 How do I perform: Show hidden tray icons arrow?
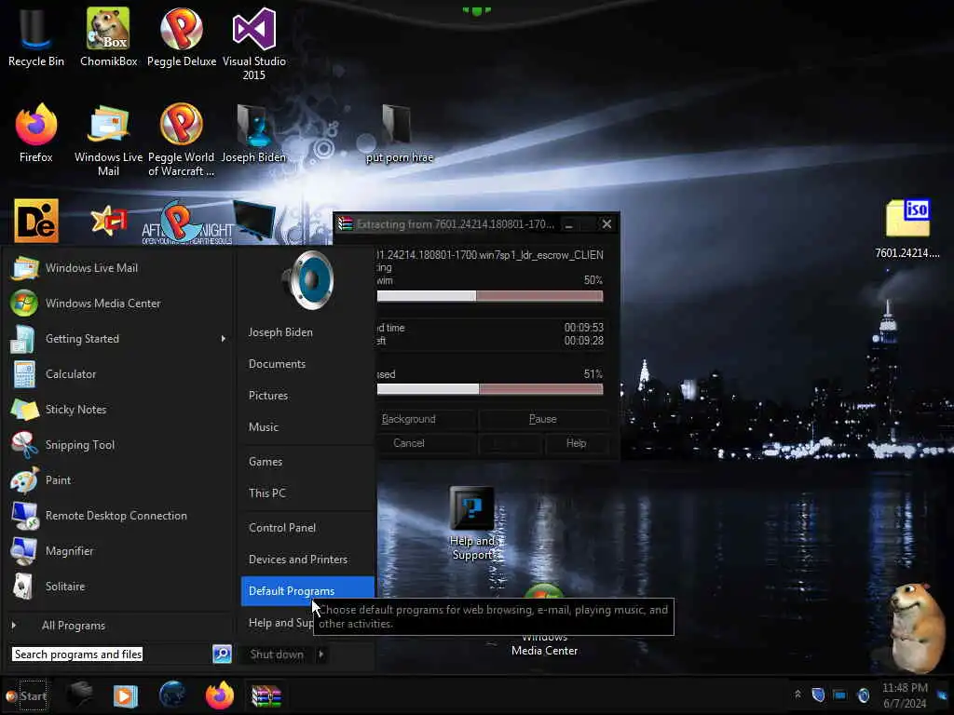tap(797, 695)
